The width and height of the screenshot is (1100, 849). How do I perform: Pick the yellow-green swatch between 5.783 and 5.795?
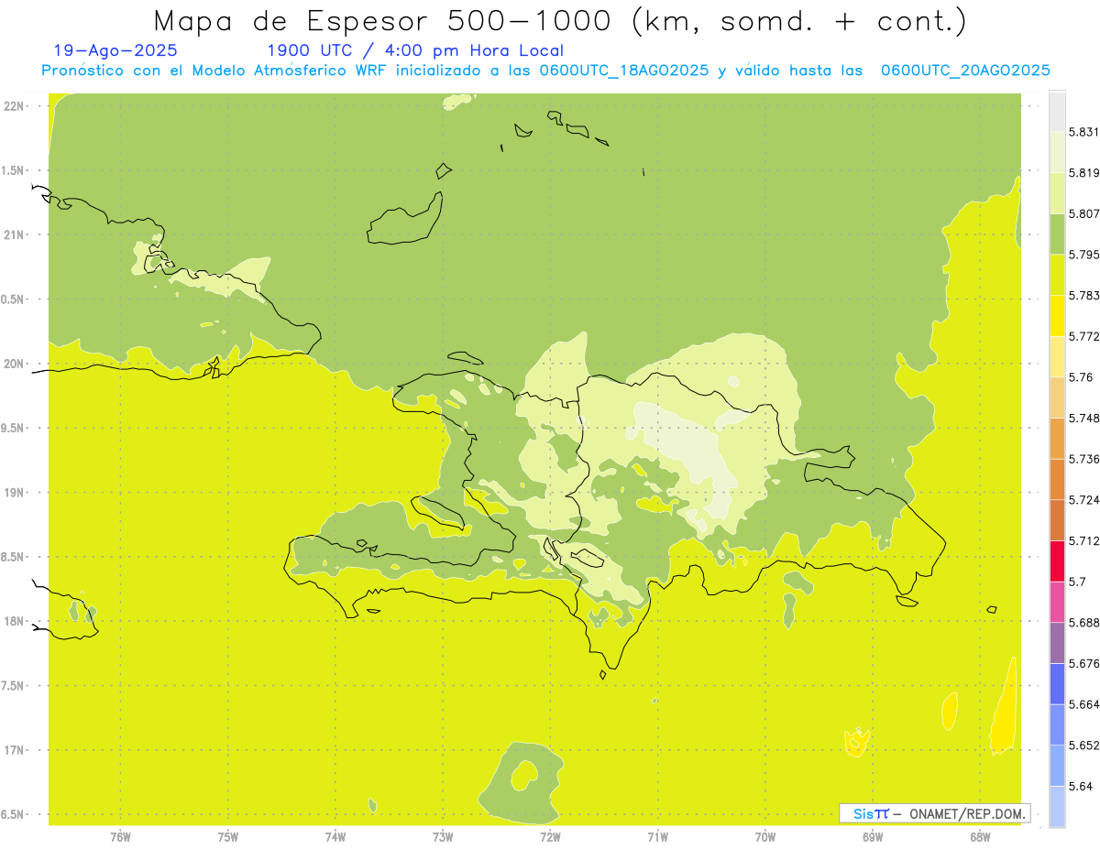click(1057, 275)
